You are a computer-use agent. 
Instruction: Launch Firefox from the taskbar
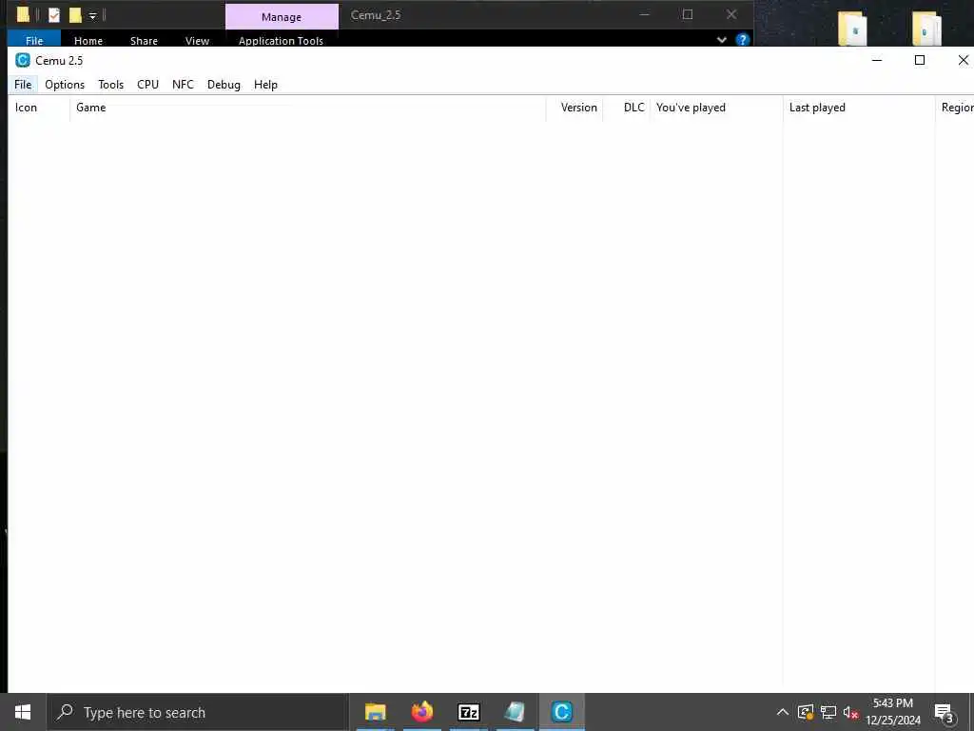click(421, 712)
